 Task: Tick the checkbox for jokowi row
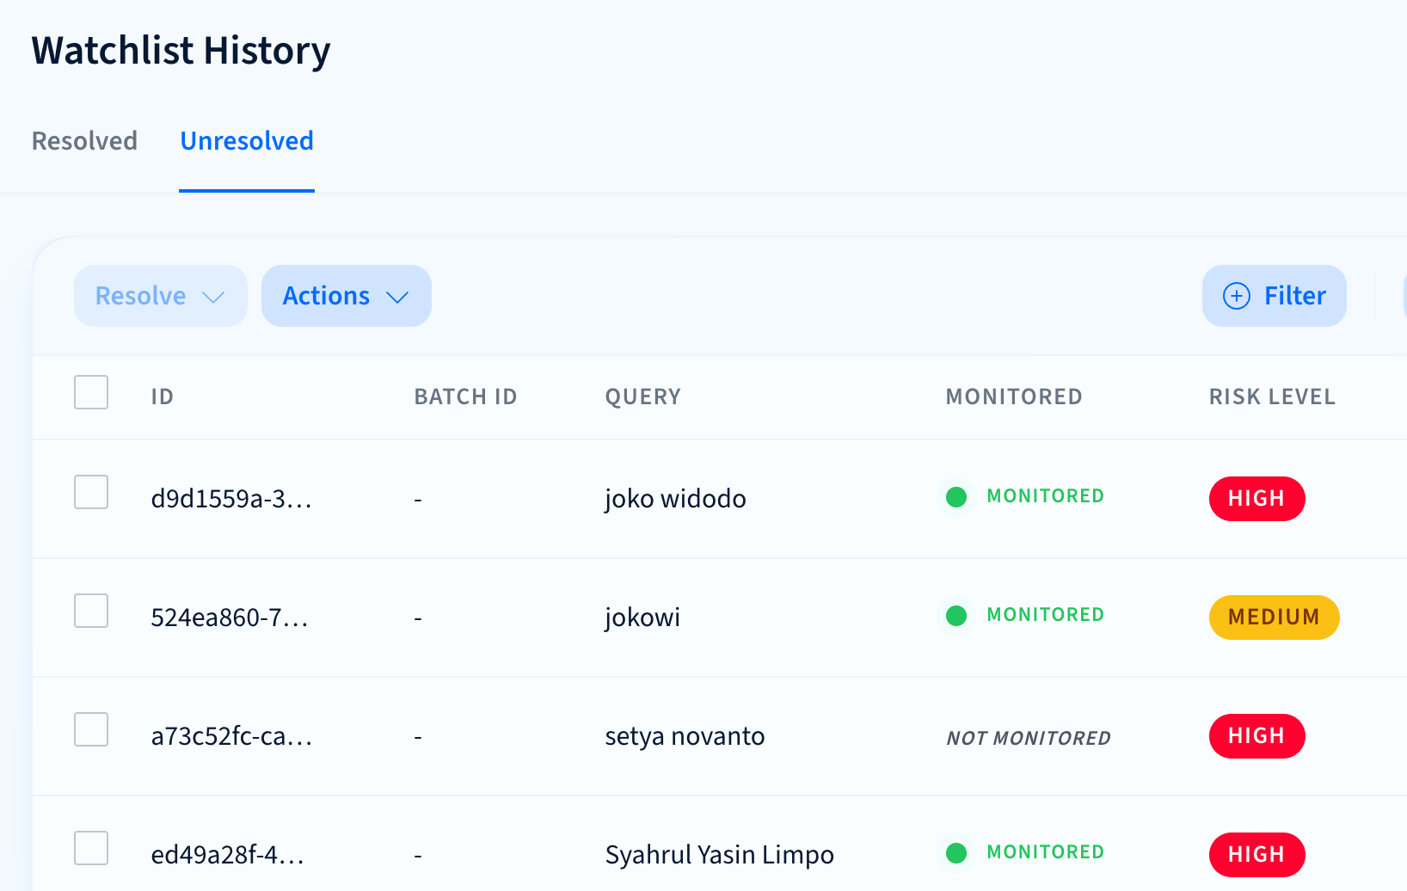pos(91,611)
